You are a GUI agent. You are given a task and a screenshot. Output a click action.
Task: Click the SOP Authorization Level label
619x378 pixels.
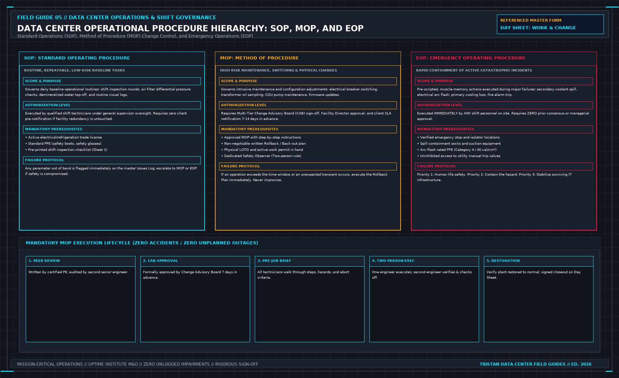(x=112, y=105)
